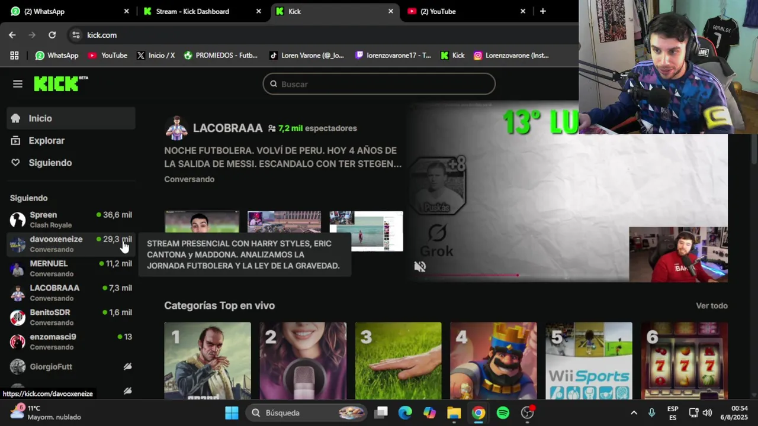Screen dimensions: 758x426
Task: Open the WhatsApp bookmark
Action: (x=57, y=55)
